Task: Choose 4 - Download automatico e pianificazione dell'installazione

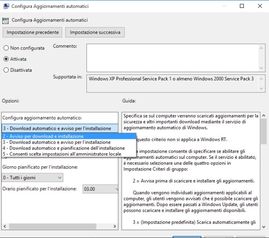Action: 69,148
